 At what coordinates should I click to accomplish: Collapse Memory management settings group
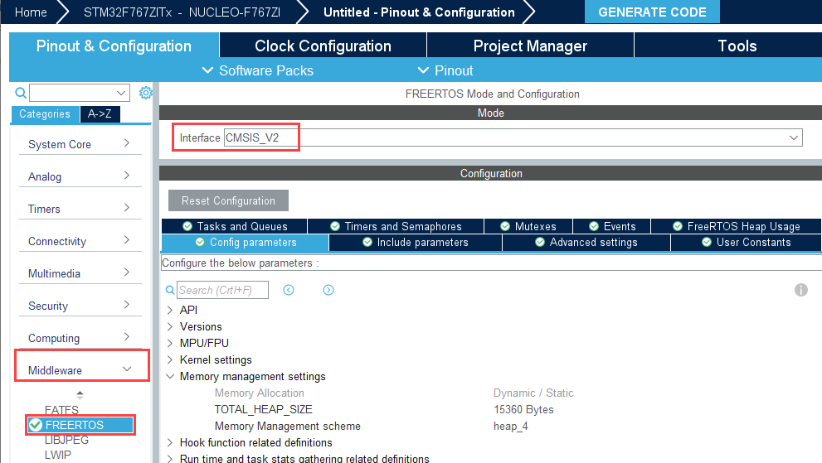click(170, 376)
